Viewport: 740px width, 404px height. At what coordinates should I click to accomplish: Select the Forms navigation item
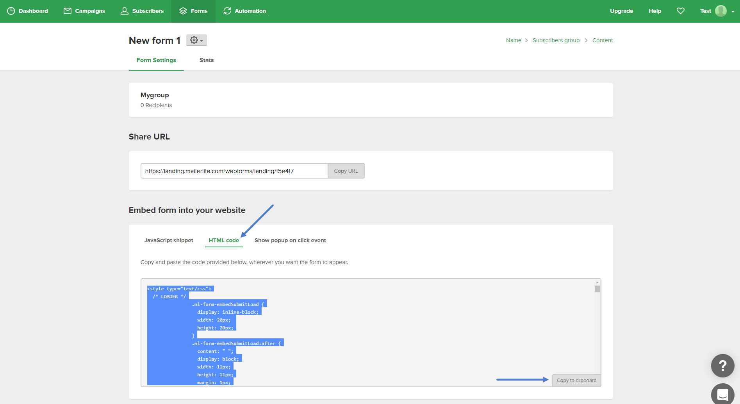click(193, 11)
